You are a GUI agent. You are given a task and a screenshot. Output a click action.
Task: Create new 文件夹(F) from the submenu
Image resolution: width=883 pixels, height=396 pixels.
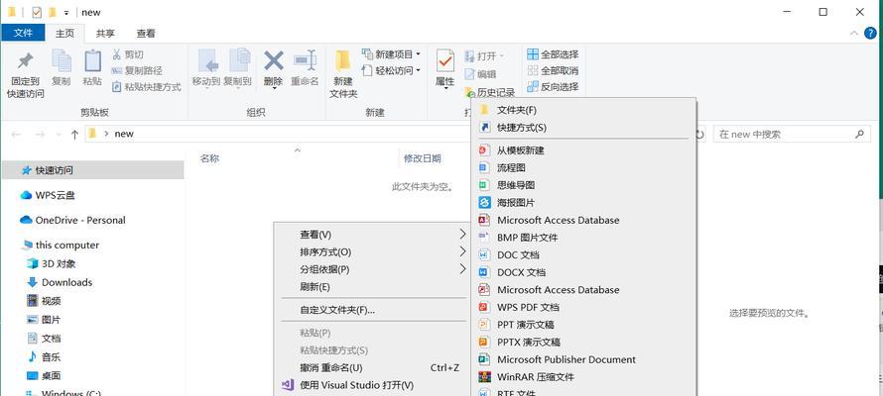583,110
